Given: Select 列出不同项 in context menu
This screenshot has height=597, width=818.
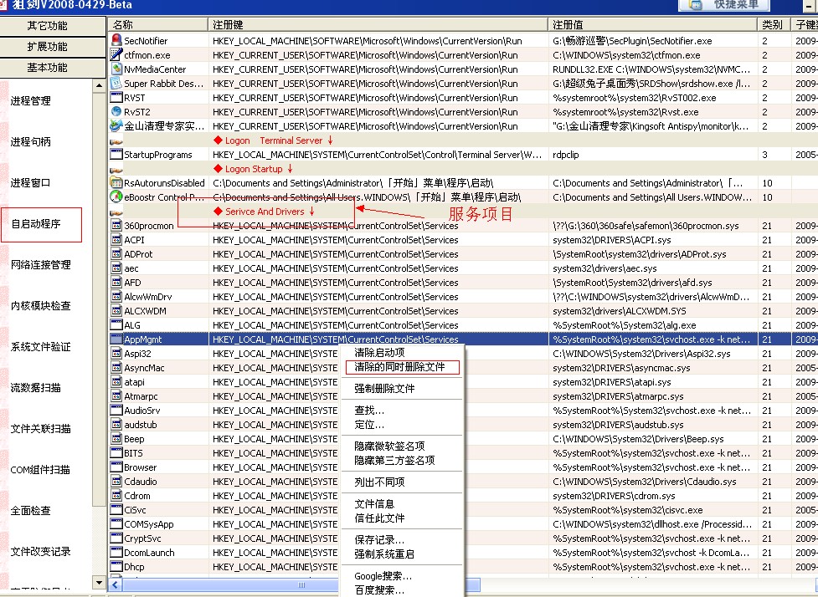Looking at the screenshot, I should [x=379, y=482].
